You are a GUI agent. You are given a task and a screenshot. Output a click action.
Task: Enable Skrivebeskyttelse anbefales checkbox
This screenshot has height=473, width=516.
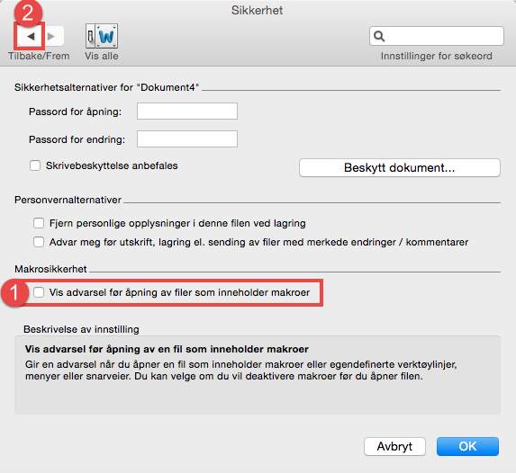click(35, 165)
